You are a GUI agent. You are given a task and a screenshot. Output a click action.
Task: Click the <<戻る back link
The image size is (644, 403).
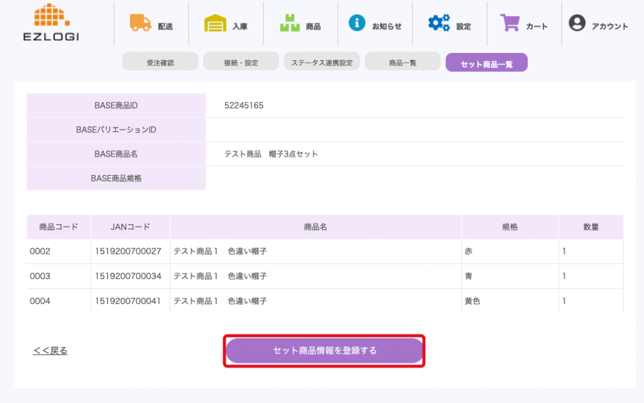[x=50, y=351]
